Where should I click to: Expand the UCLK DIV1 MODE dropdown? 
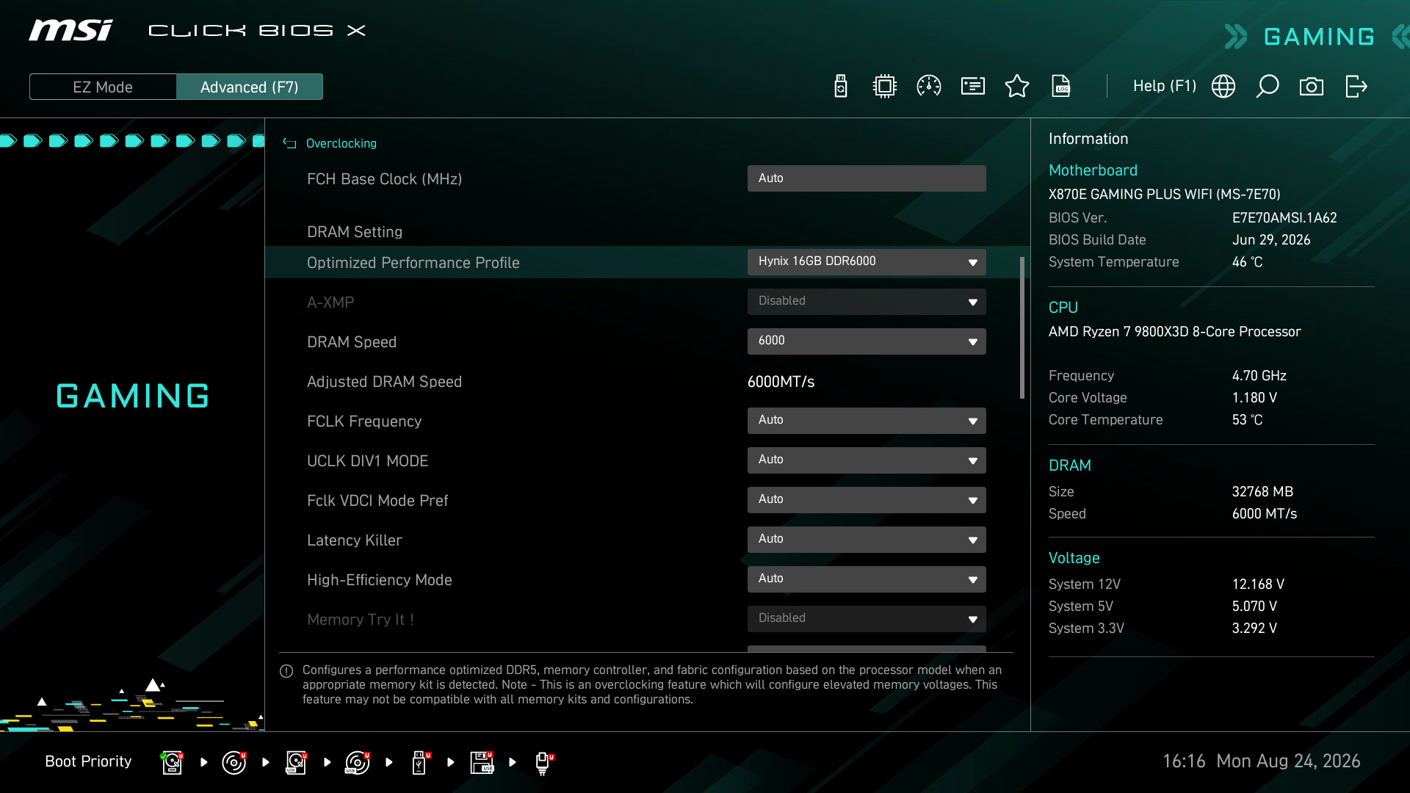[x=867, y=460]
